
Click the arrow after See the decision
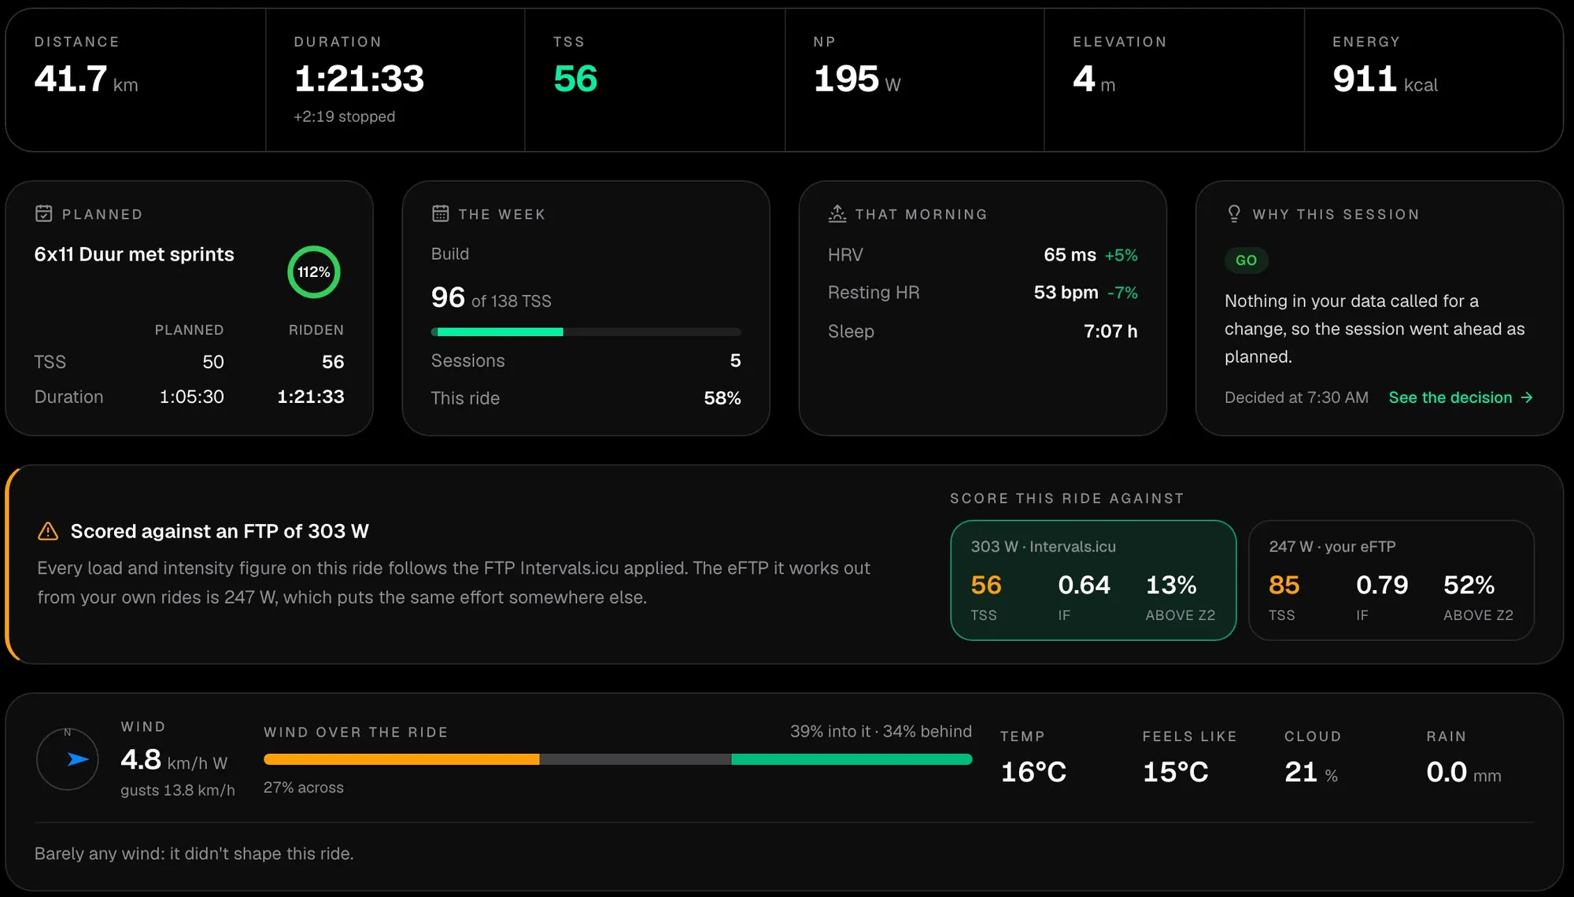tap(1527, 398)
